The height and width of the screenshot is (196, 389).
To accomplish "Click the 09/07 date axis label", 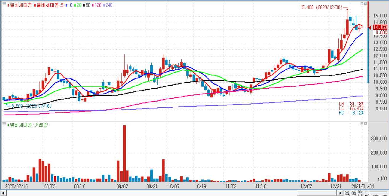I will [x=122, y=187].
